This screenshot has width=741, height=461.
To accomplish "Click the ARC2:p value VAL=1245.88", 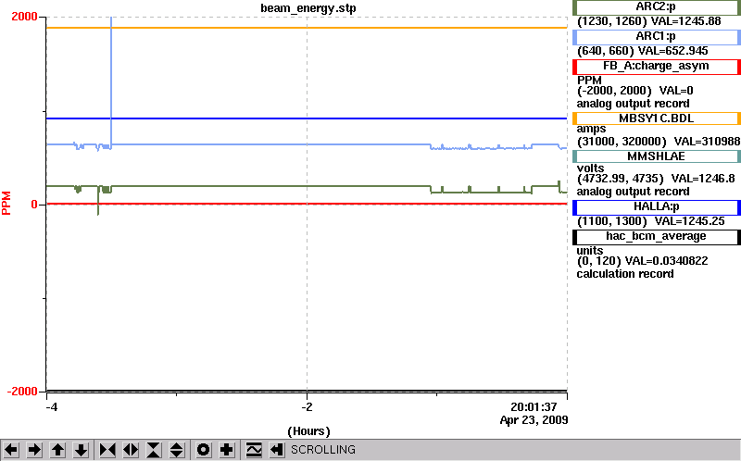I will (685, 21).
